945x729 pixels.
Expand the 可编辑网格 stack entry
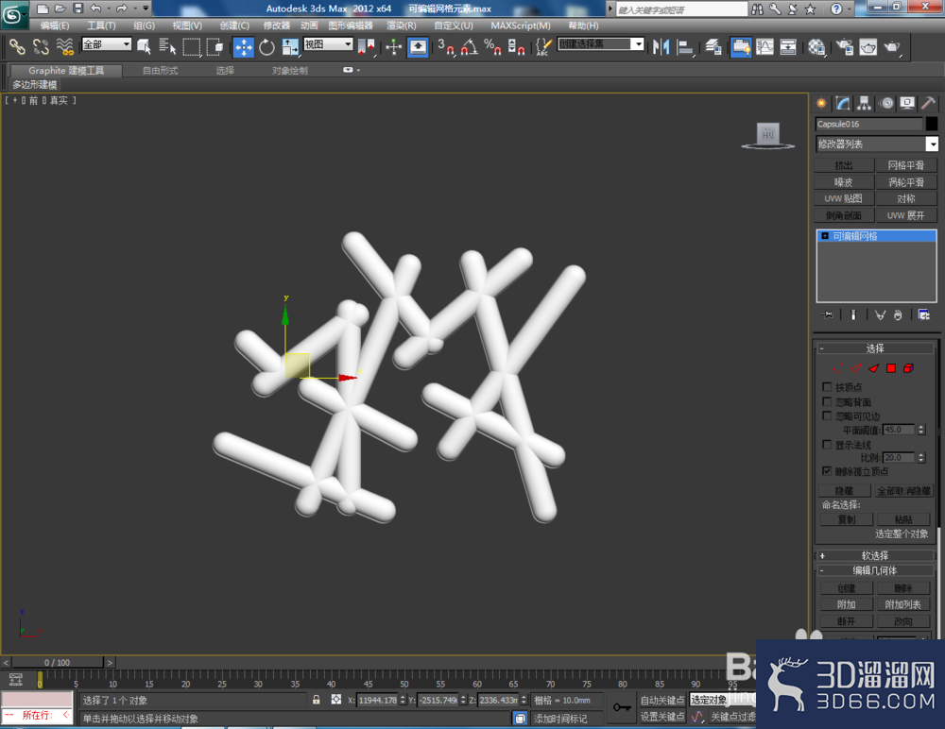(x=825, y=236)
